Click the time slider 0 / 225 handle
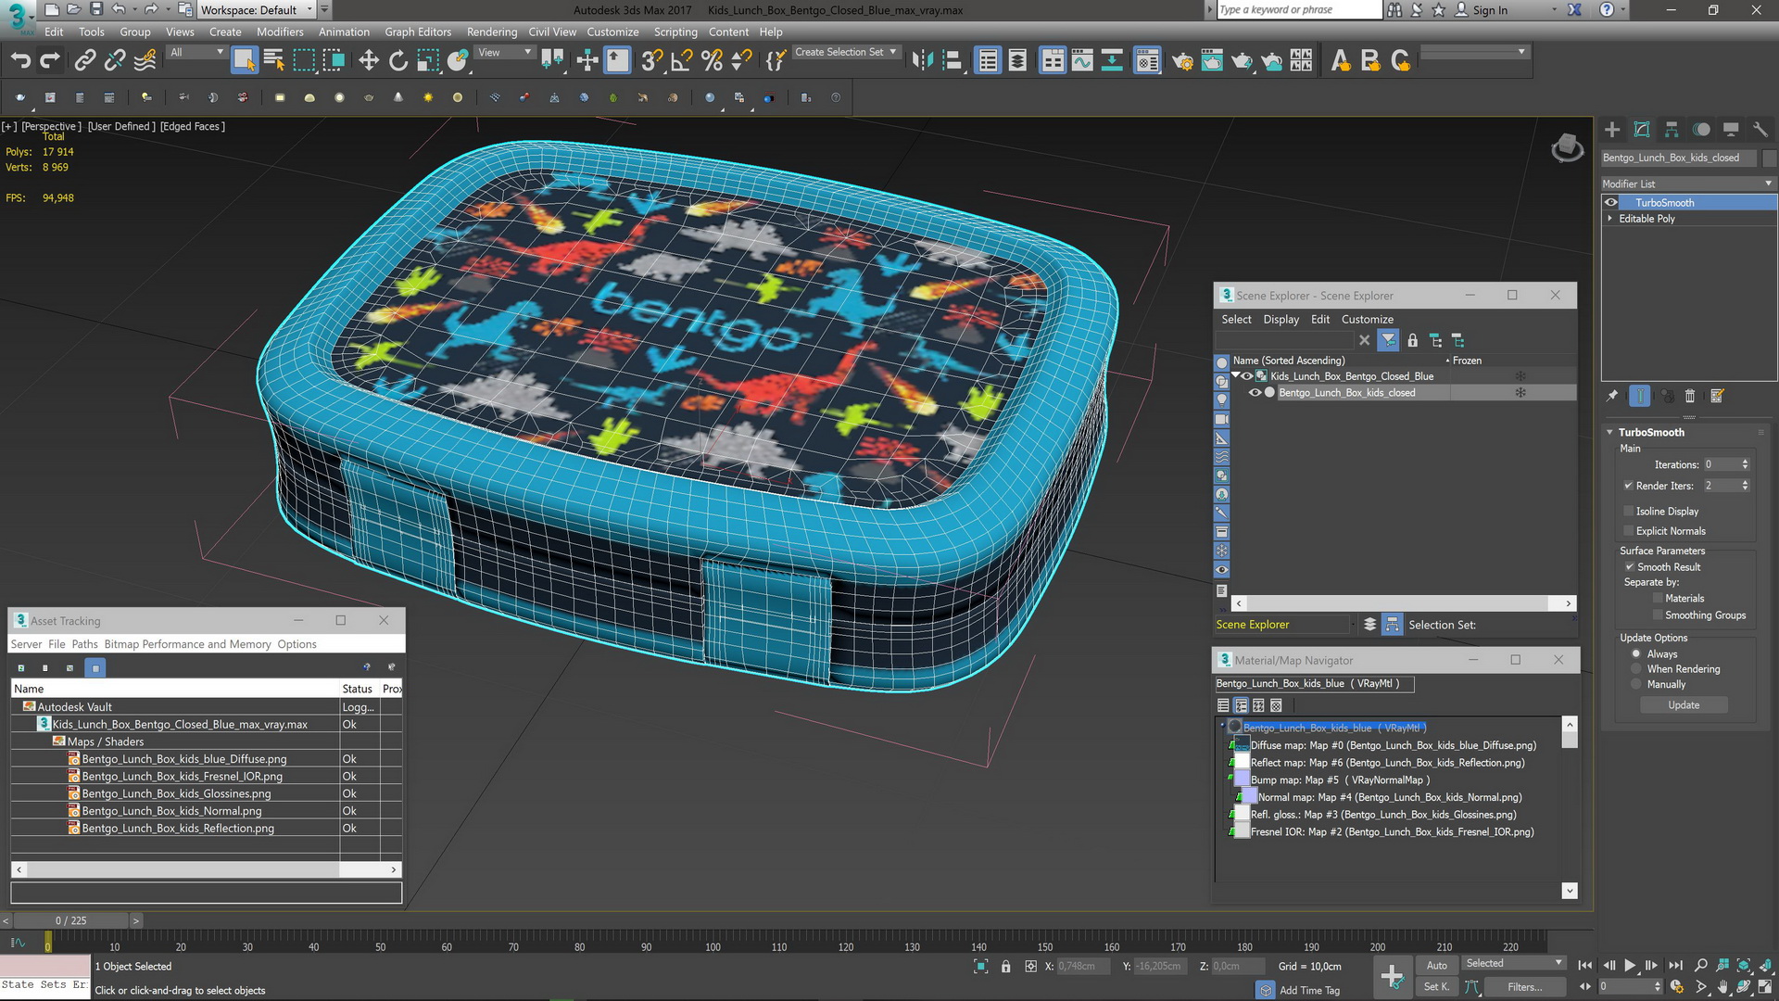 (70, 920)
